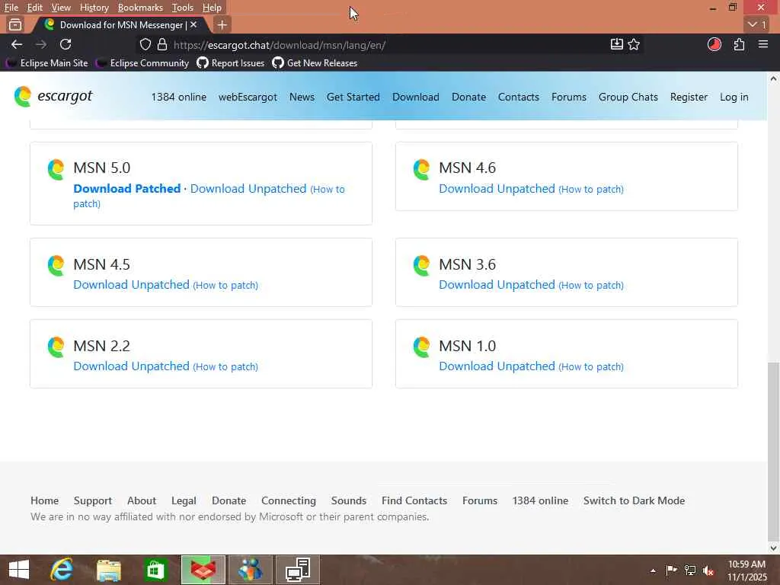Open the View menu
Viewport: 780px width, 585px height.
point(61,8)
